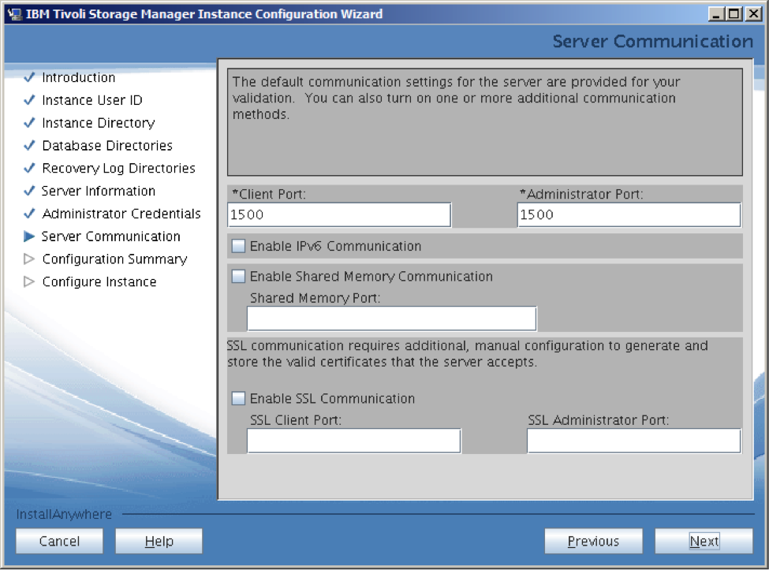Click the SSL Administrator Port field
Screen dimensions: 769x570
633,441
